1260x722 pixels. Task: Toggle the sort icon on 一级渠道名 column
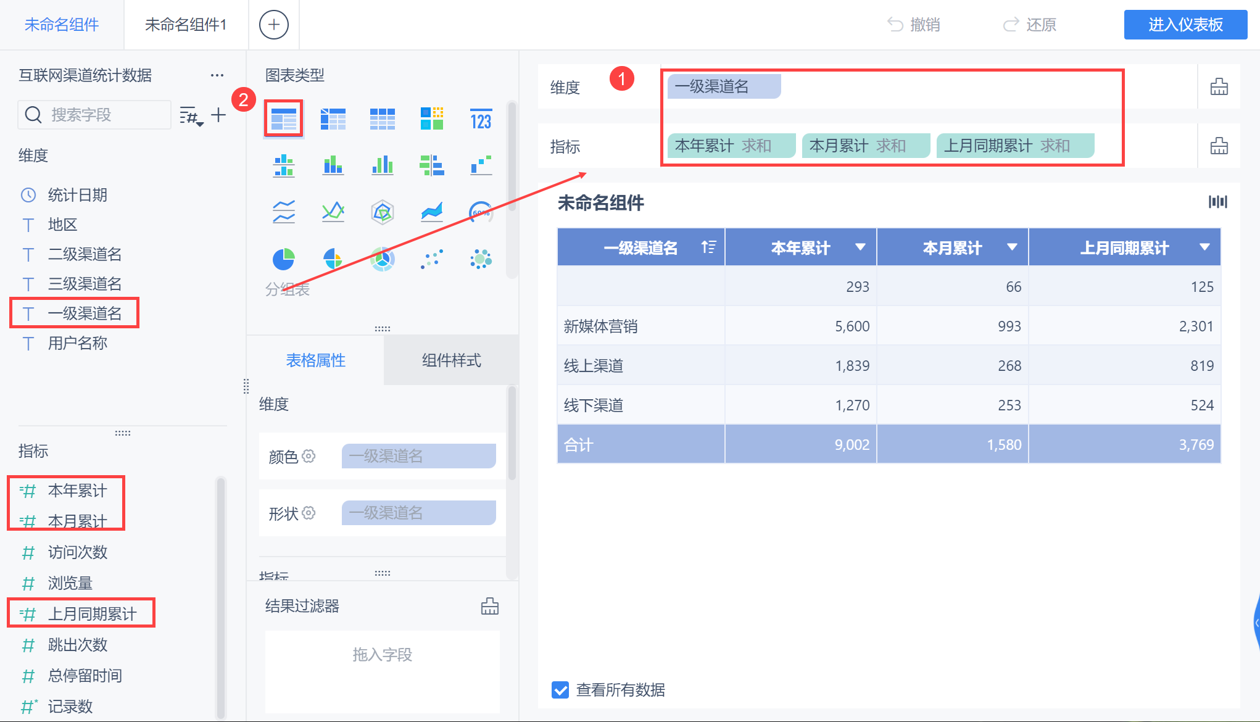pyautogui.click(x=709, y=247)
